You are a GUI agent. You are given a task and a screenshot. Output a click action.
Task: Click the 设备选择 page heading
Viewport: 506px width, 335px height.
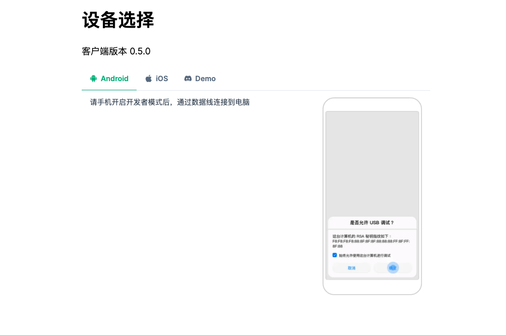tap(118, 20)
